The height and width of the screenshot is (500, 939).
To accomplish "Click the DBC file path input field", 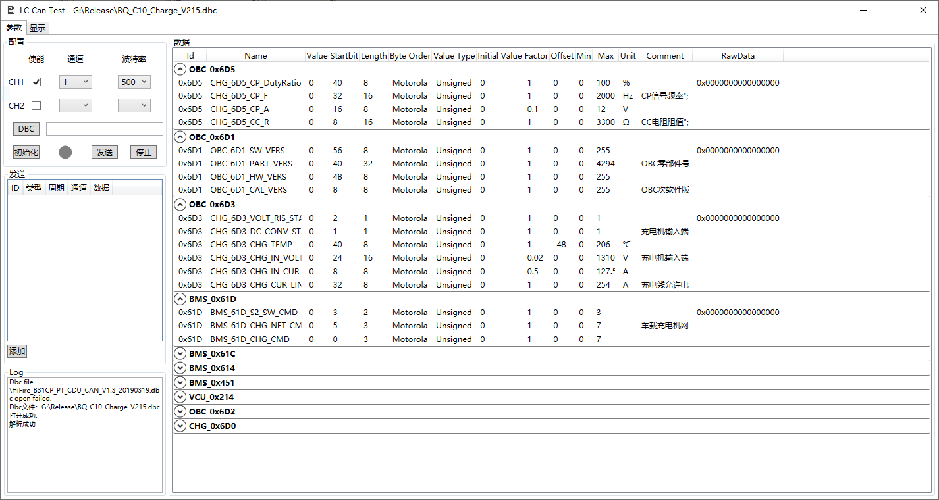I will (x=104, y=129).
